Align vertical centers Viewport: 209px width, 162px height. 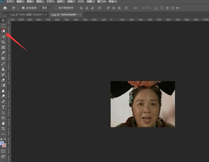(114, 8)
